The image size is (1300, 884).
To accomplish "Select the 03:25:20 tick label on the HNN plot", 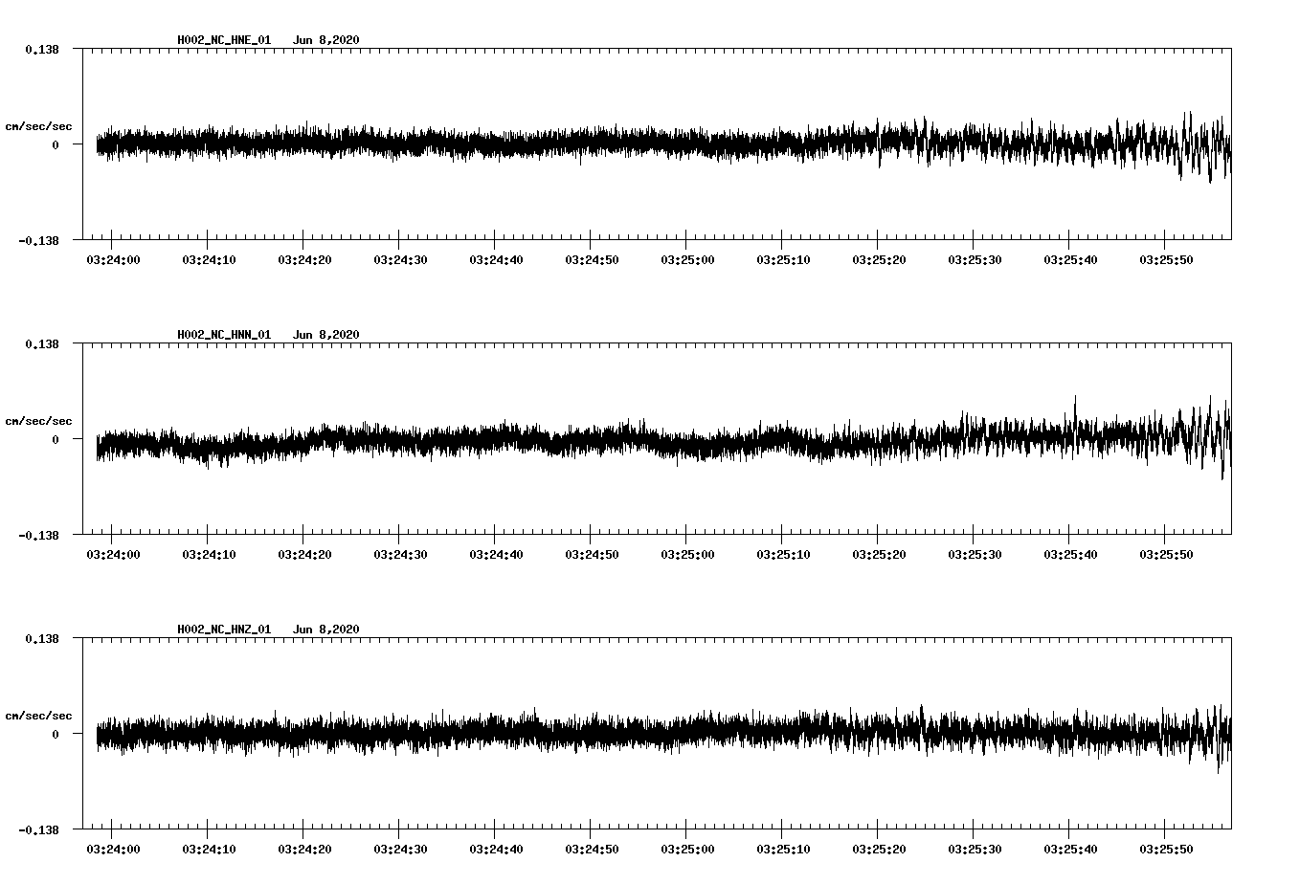I will tap(879, 554).
